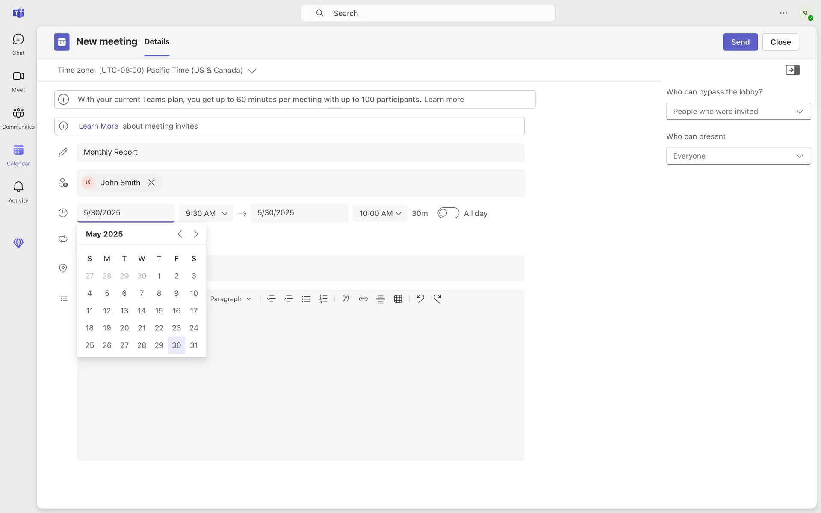Viewport: 821px width, 513px height.
Task: Insert a table in the editor
Action: (398, 299)
